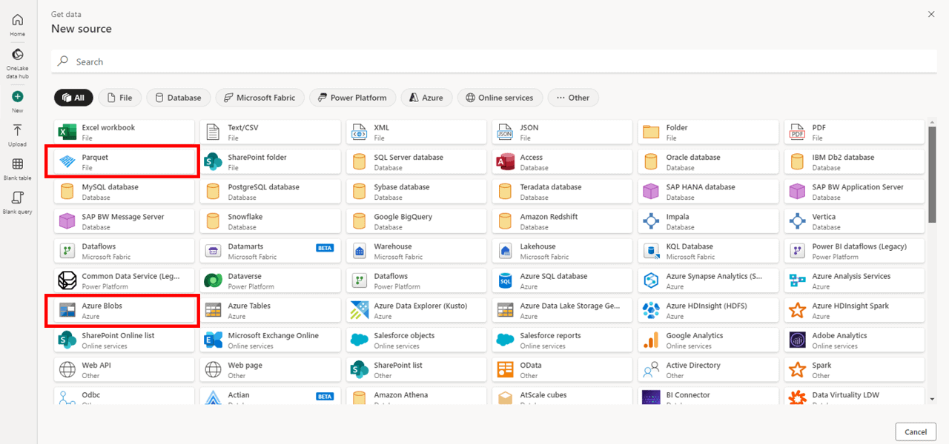
Task: Close the Get data dialog
Action: click(x=931, y=14)
